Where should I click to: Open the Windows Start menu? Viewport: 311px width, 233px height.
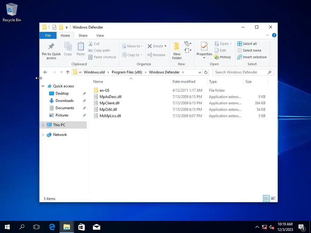coord(7,227)
